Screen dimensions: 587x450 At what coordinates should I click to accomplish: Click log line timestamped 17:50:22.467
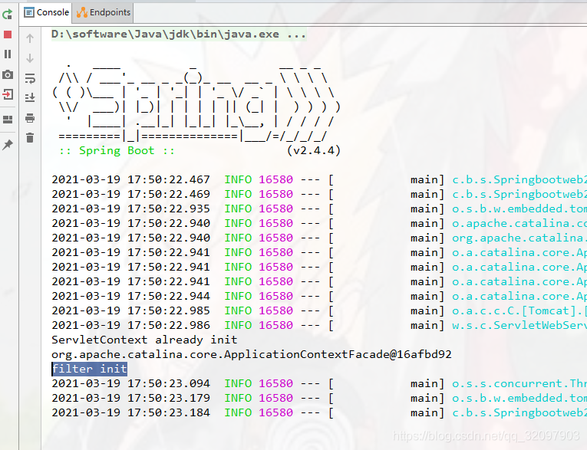tap(319, 179)
